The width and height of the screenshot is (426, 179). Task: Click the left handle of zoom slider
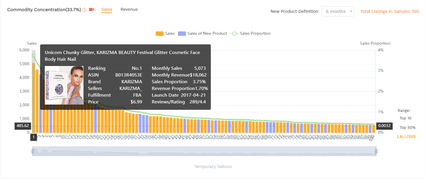click(32, 151)
